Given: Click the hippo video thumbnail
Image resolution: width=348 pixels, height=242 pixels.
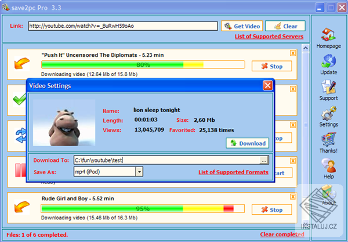Looking at the screenshot, I should pos(64,123).
